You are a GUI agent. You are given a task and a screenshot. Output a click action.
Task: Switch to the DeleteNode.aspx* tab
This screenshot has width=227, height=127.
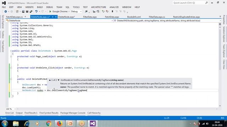click(66, 17)
